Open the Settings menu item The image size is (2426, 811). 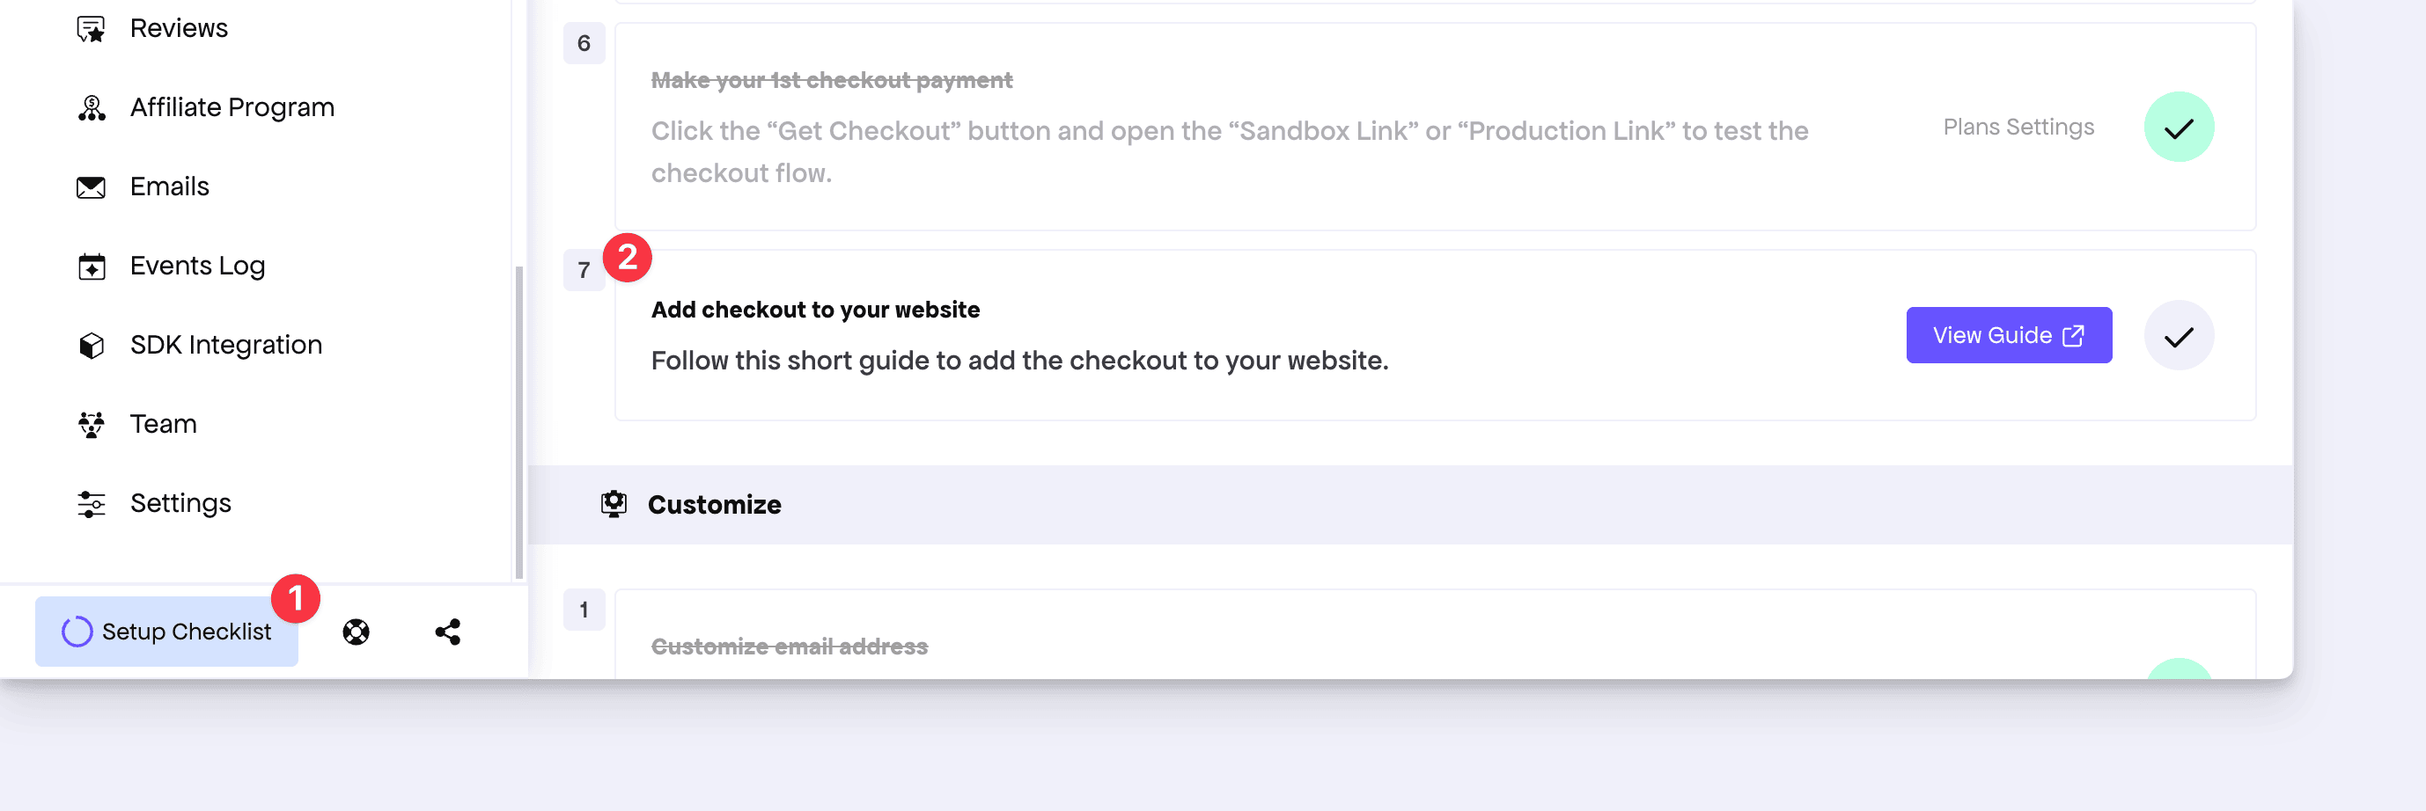point(180,503)
